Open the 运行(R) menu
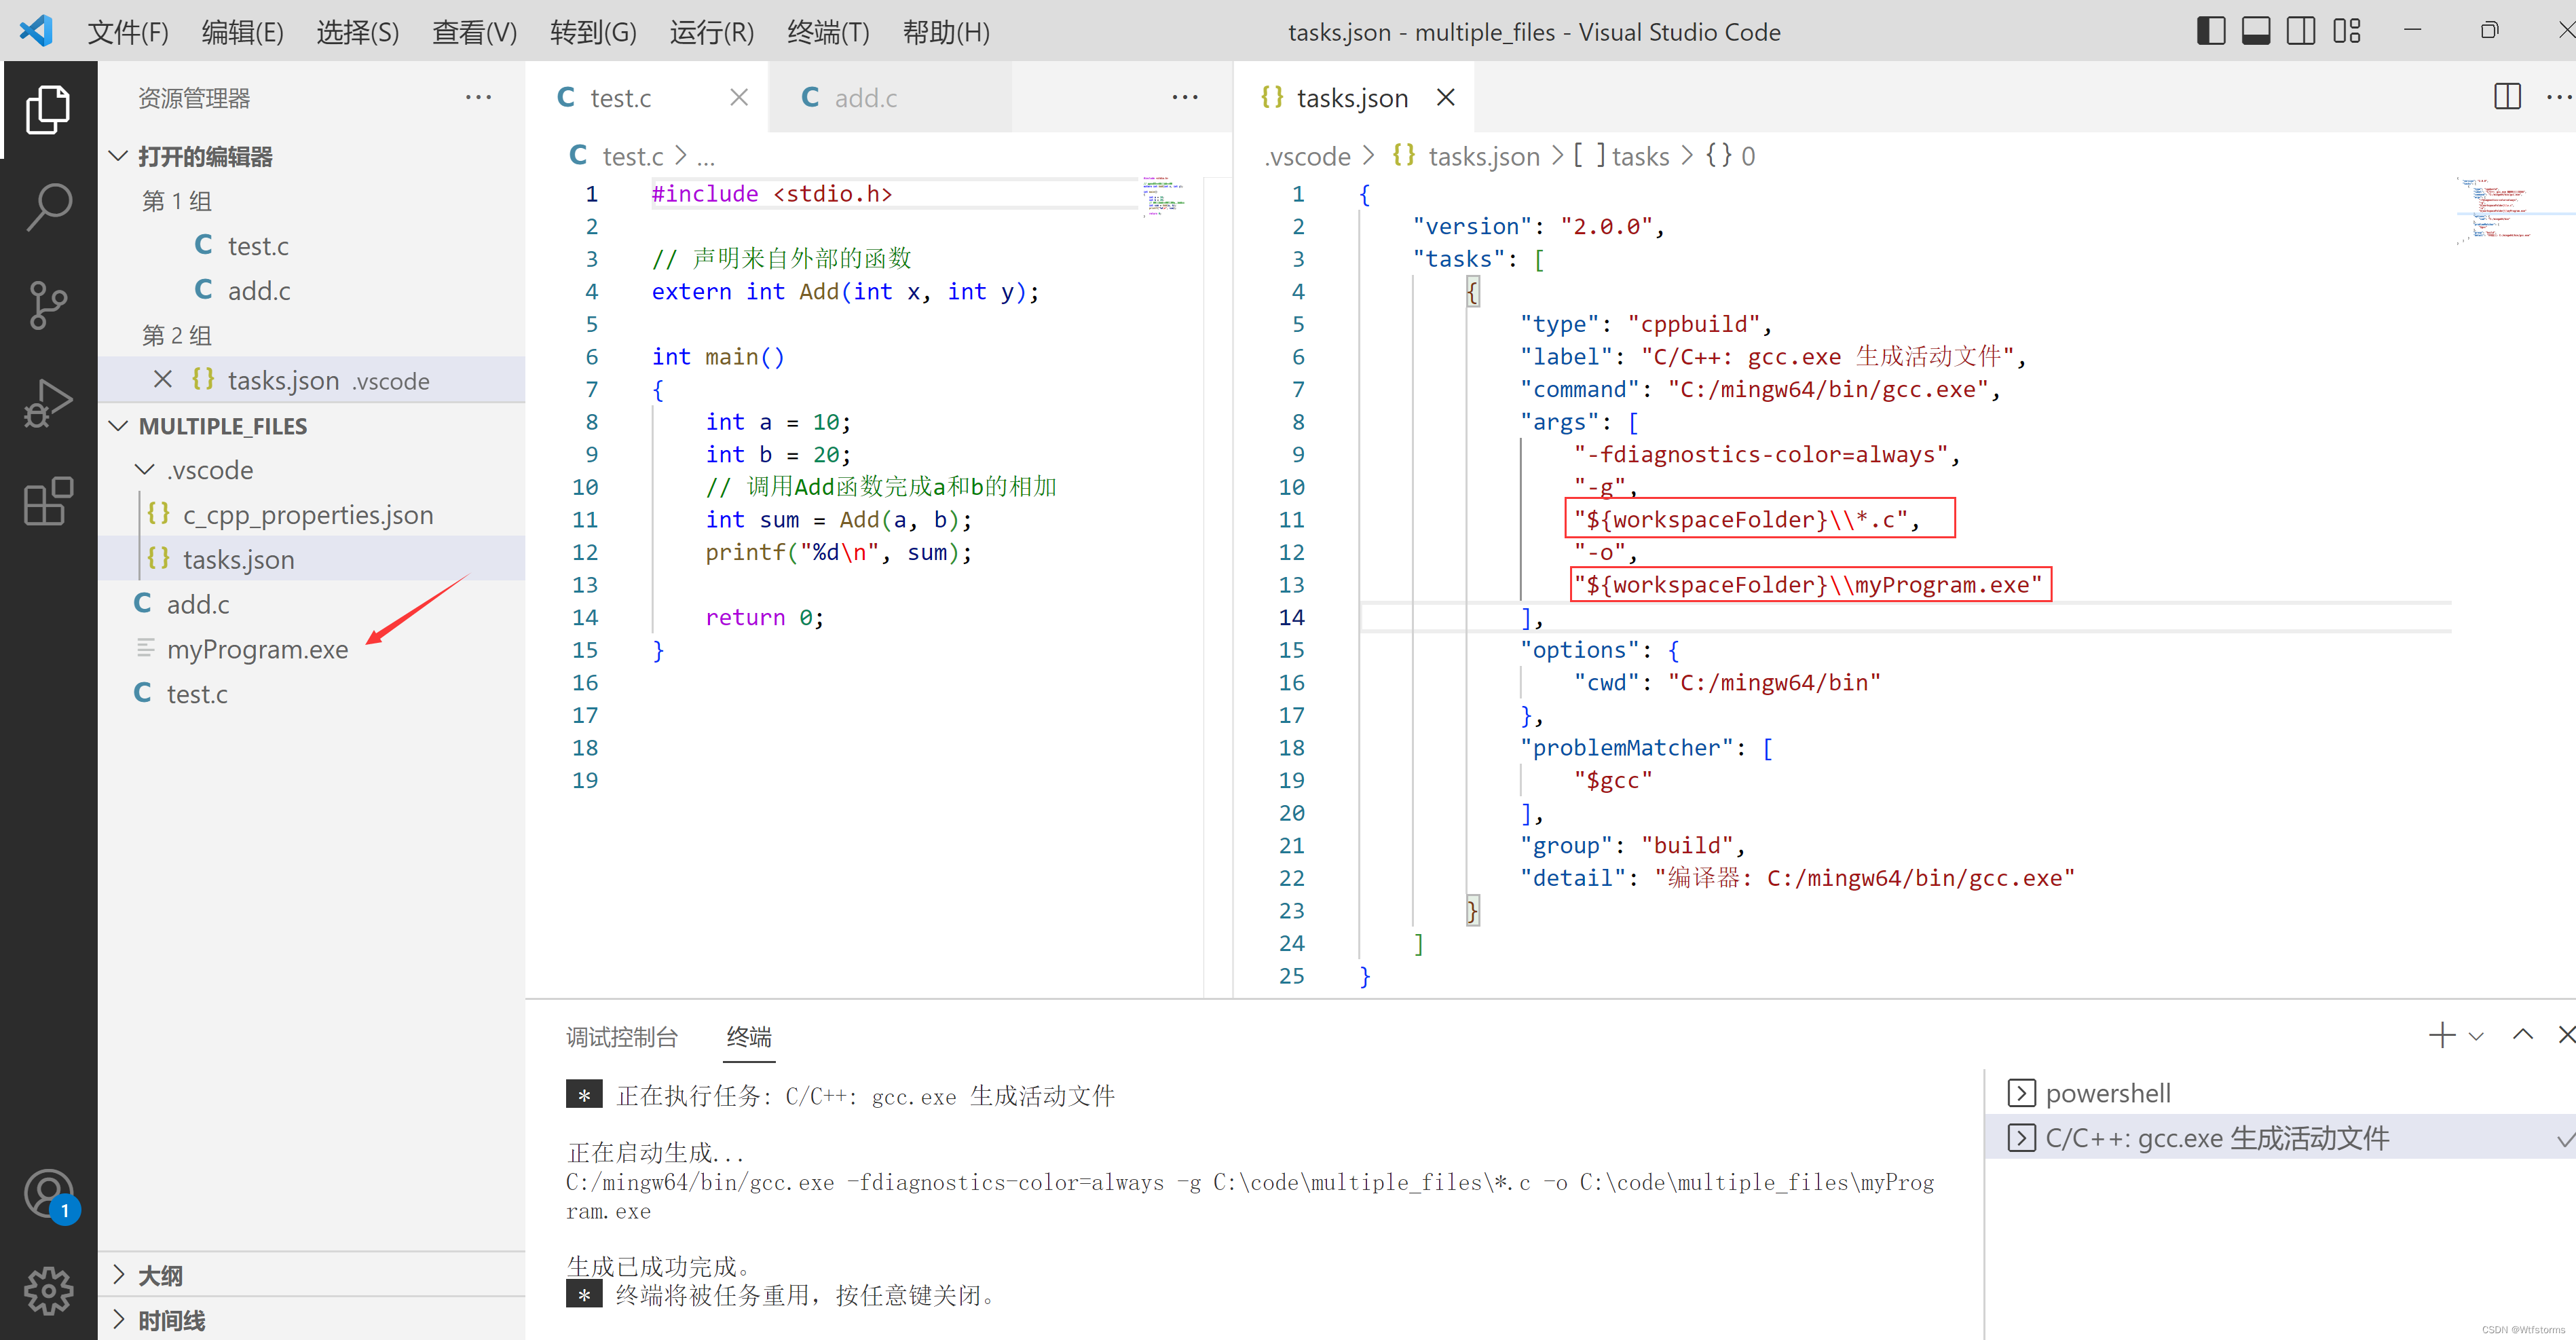2576x1340 pixels. pyautogui.click(x=711, y=32)
